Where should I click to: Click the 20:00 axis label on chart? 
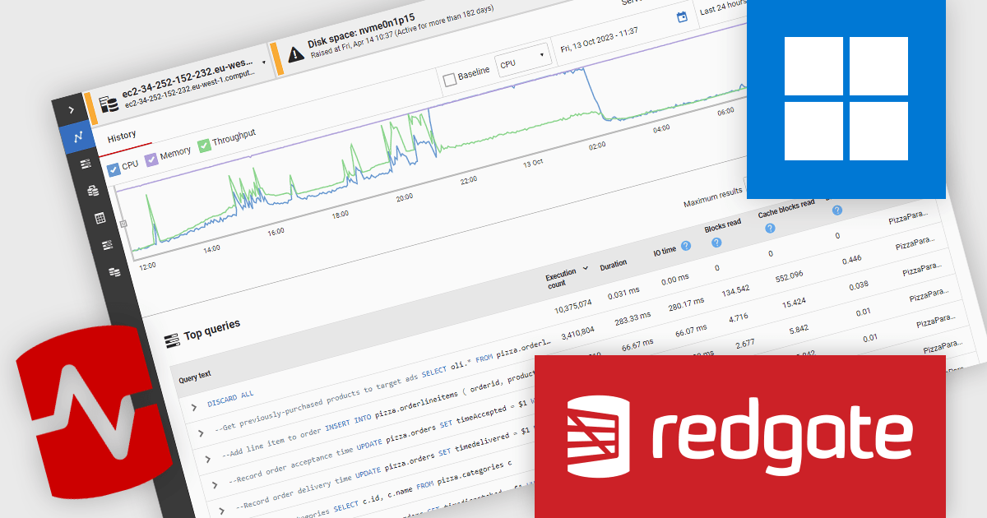pos(405,197)
